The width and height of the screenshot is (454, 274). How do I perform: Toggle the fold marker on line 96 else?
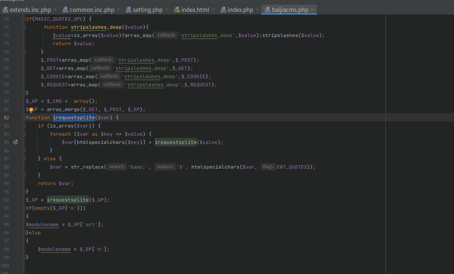coord(24,233)
